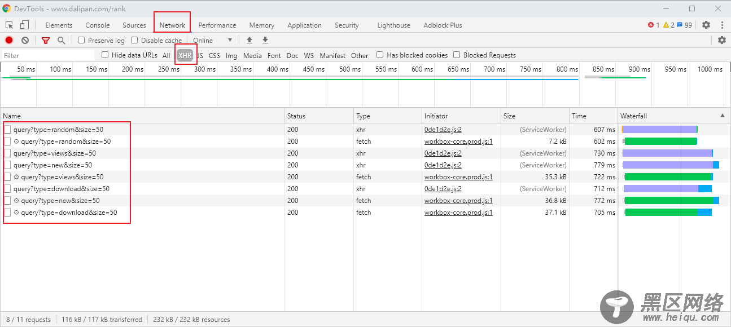The image size is (731, 327).
Task: Filter requests by CSS
Action: point(215,55)
